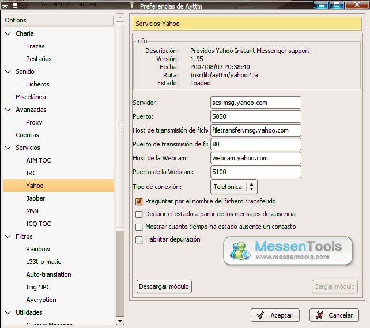
Task: Open Cuentas settings
Action: (x=27, y=135)
